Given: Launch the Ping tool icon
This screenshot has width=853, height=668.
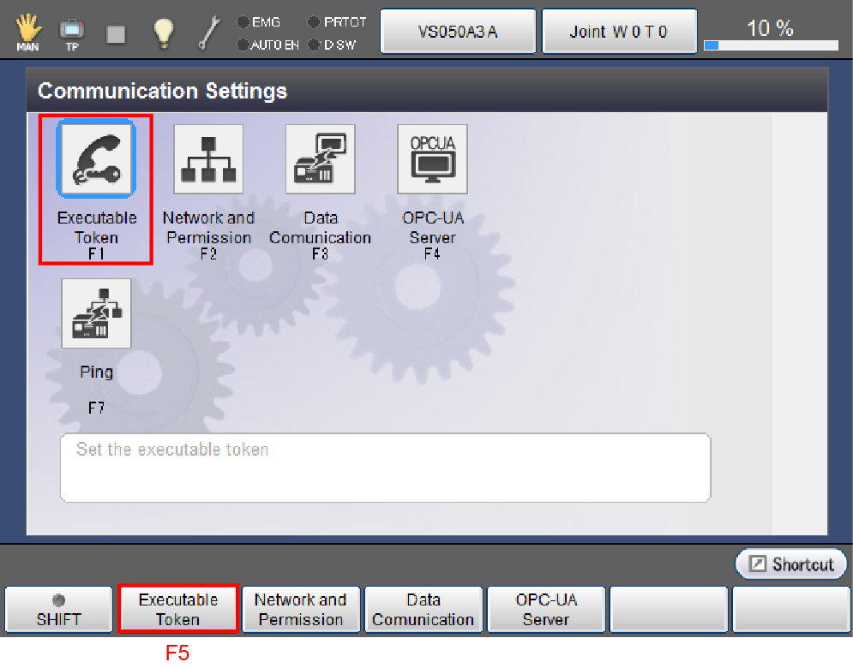Looking at the screenshot, I should (96, 313).
